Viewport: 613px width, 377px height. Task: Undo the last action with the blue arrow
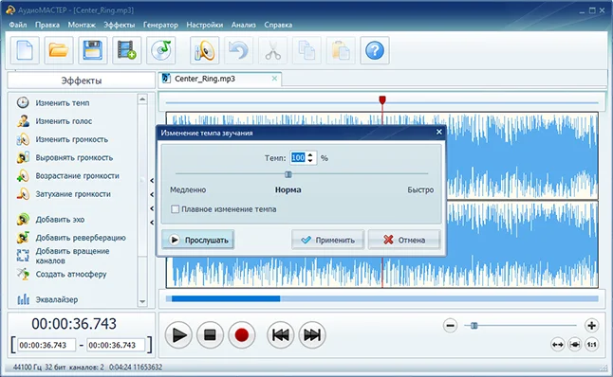(x=238, y=50)
